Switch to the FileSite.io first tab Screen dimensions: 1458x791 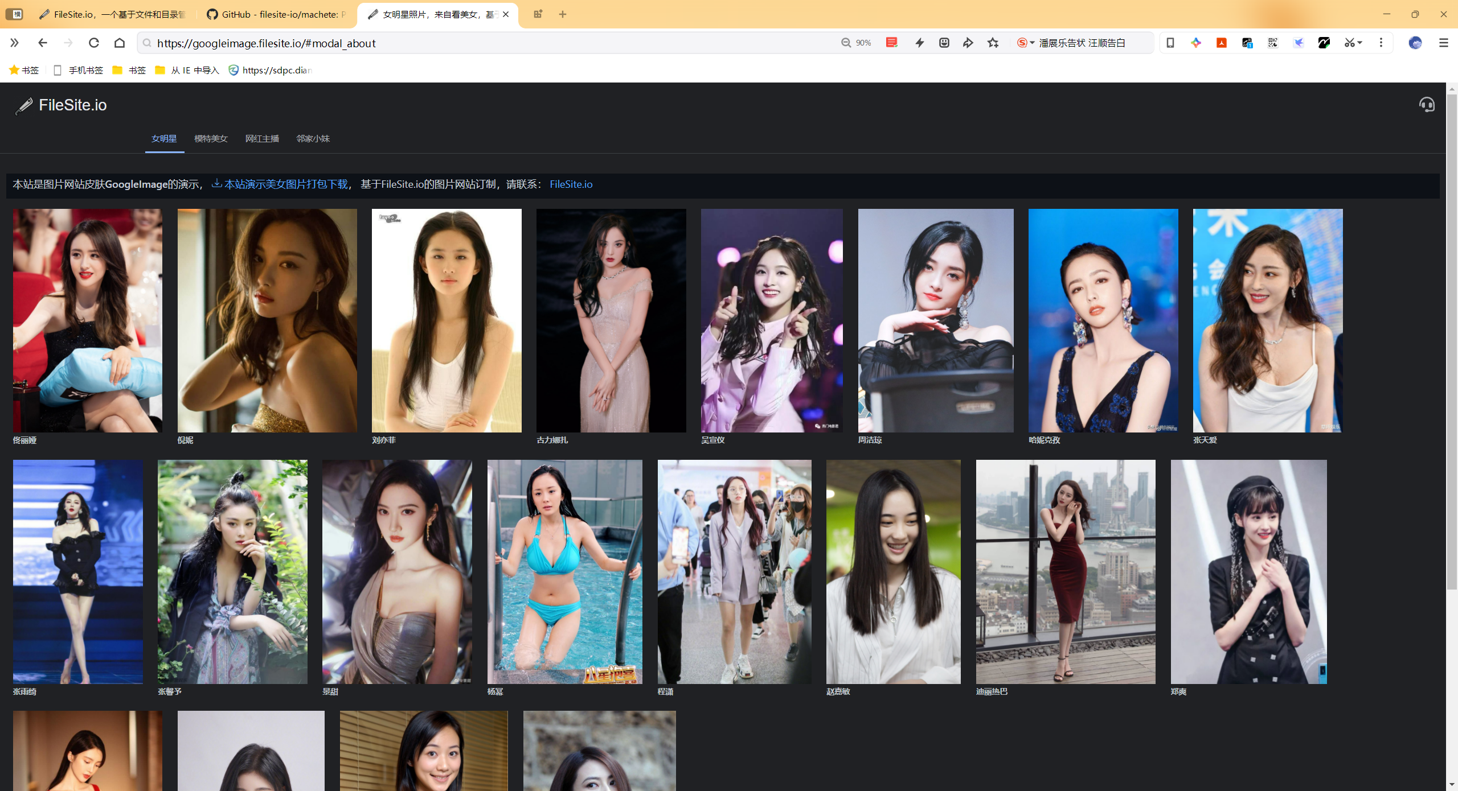point(113,14)
